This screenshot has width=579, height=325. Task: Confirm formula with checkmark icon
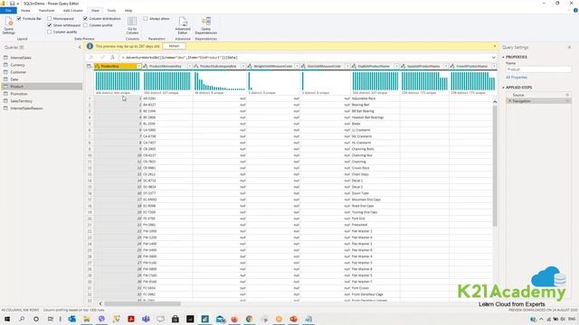(102, 58)
